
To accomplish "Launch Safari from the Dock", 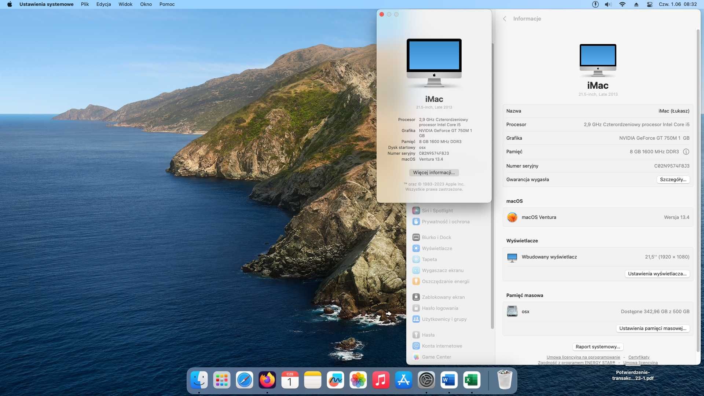I will coord(245,380).
